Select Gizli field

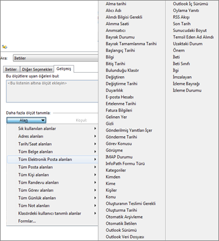[110, 124]
